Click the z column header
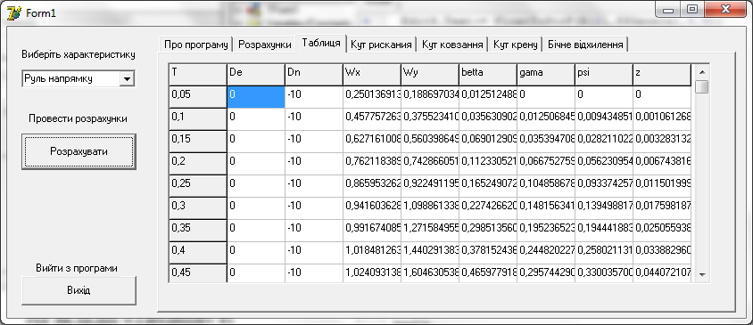753x325 pixels. pos(662,75)
